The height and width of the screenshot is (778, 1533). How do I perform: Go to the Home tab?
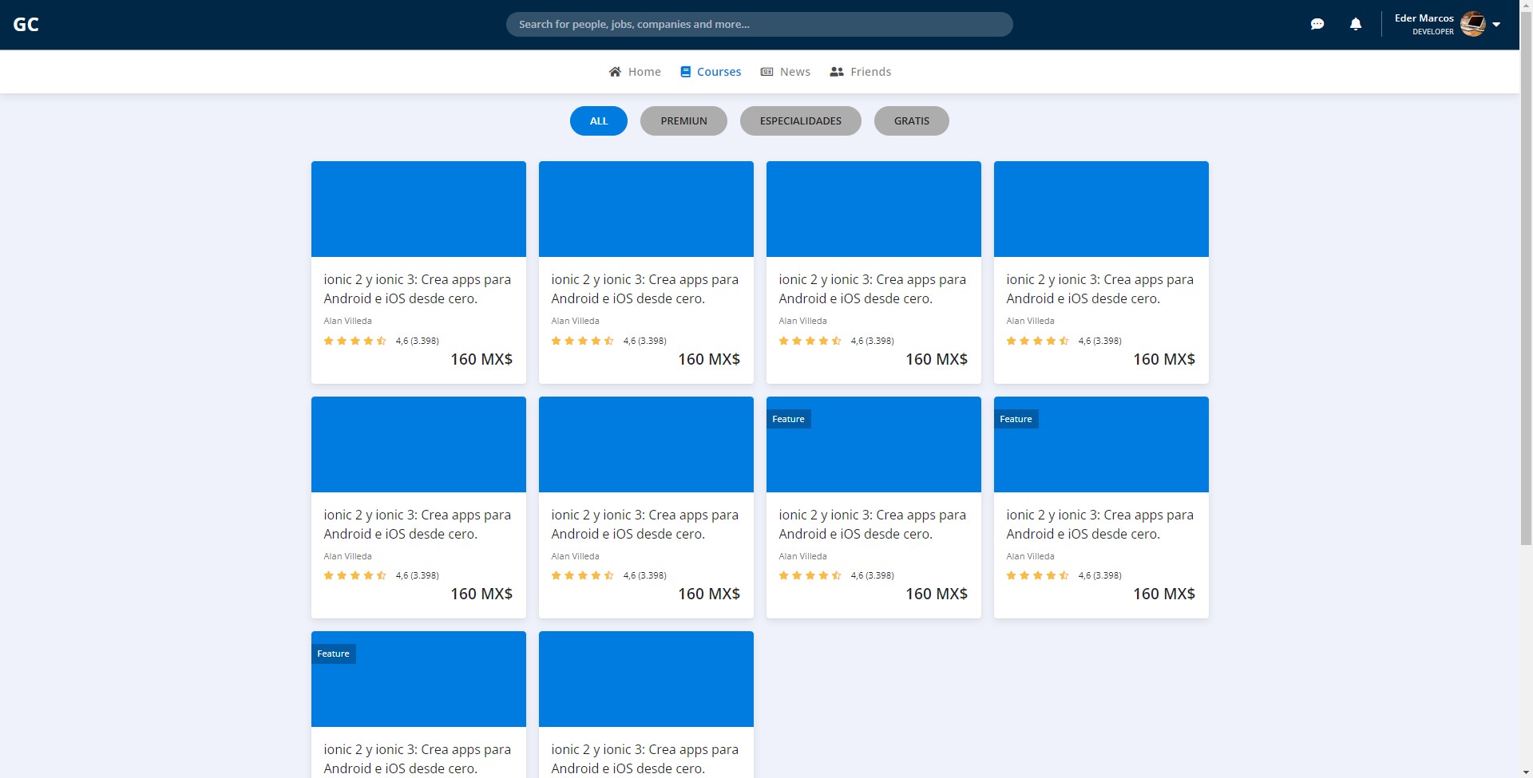point(635,72)
